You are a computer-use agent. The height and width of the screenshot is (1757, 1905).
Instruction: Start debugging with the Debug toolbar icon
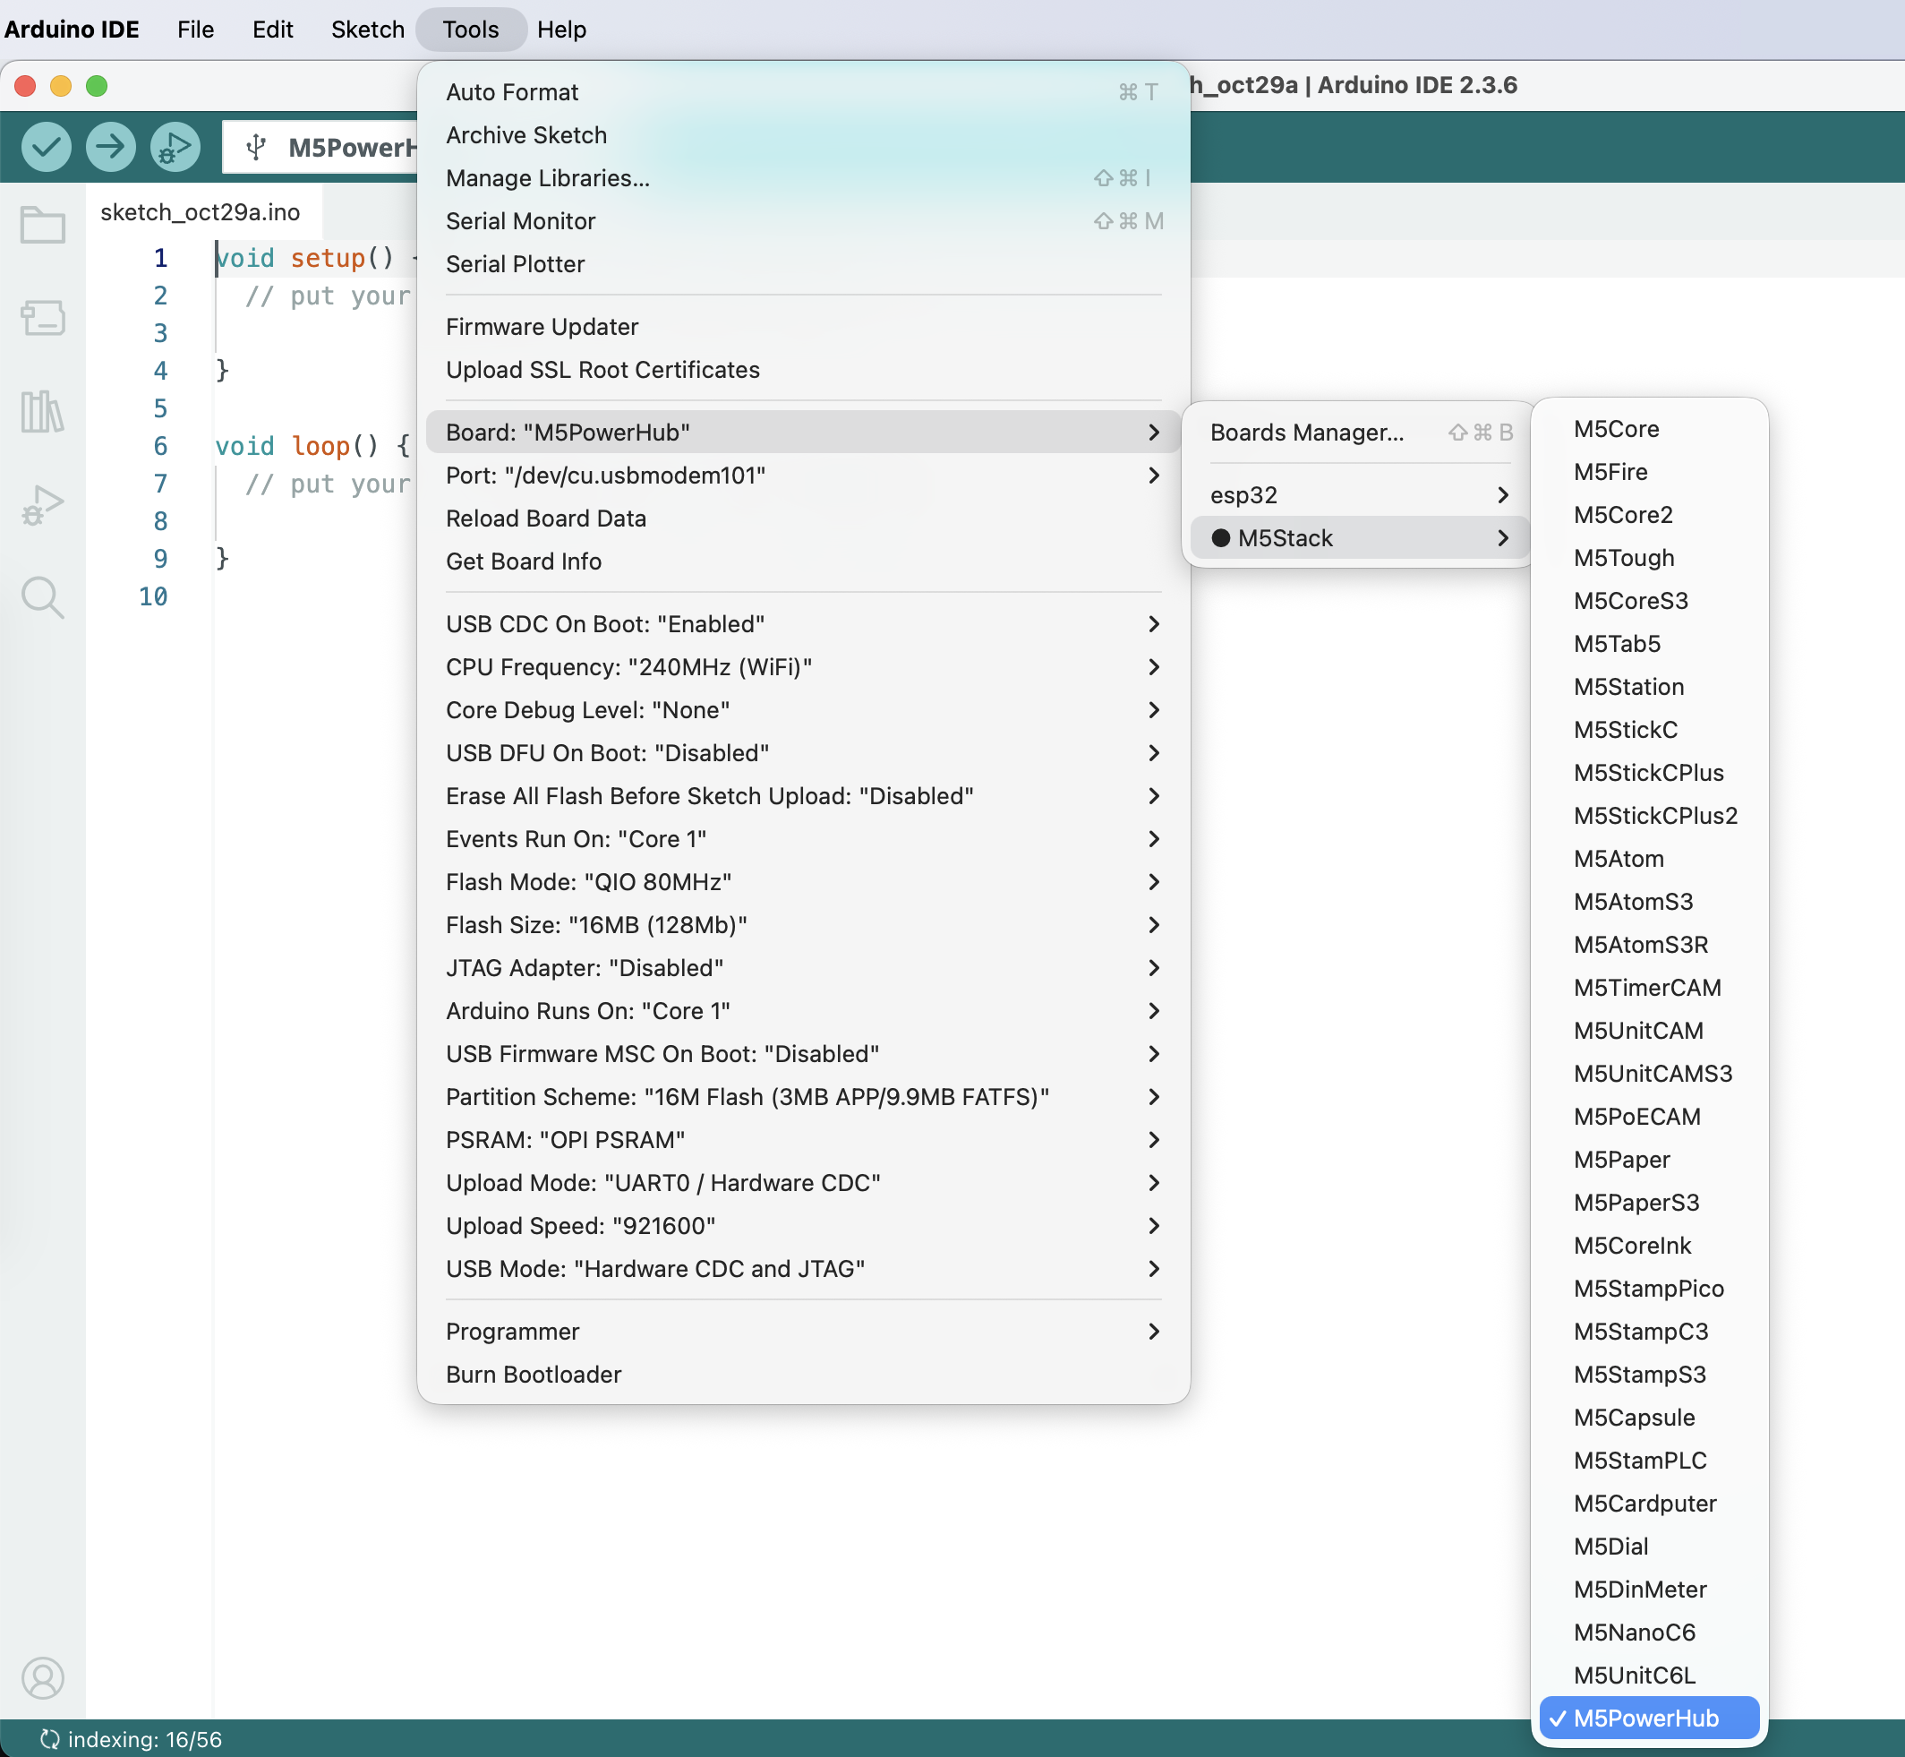pos(175,148)
